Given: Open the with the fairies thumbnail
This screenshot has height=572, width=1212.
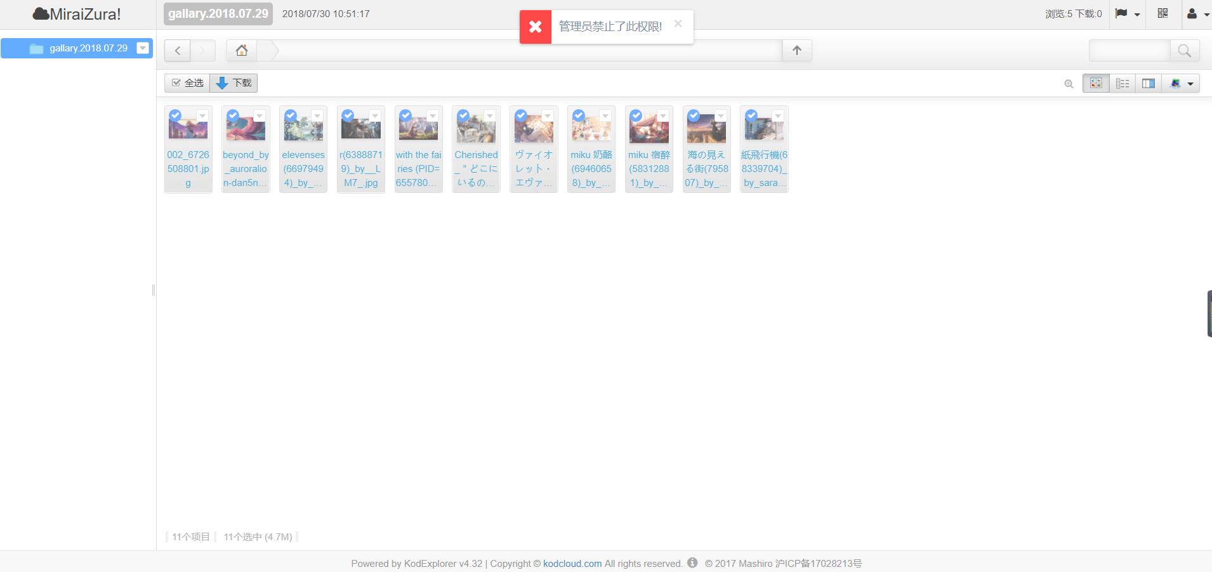Looking at the screenshot, I should pyautogui.click(x=419, y=128).
